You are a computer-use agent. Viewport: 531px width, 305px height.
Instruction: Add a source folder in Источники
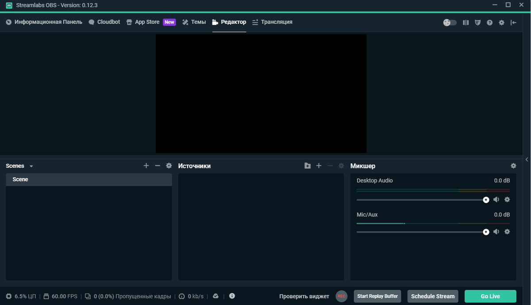point(308,166)
